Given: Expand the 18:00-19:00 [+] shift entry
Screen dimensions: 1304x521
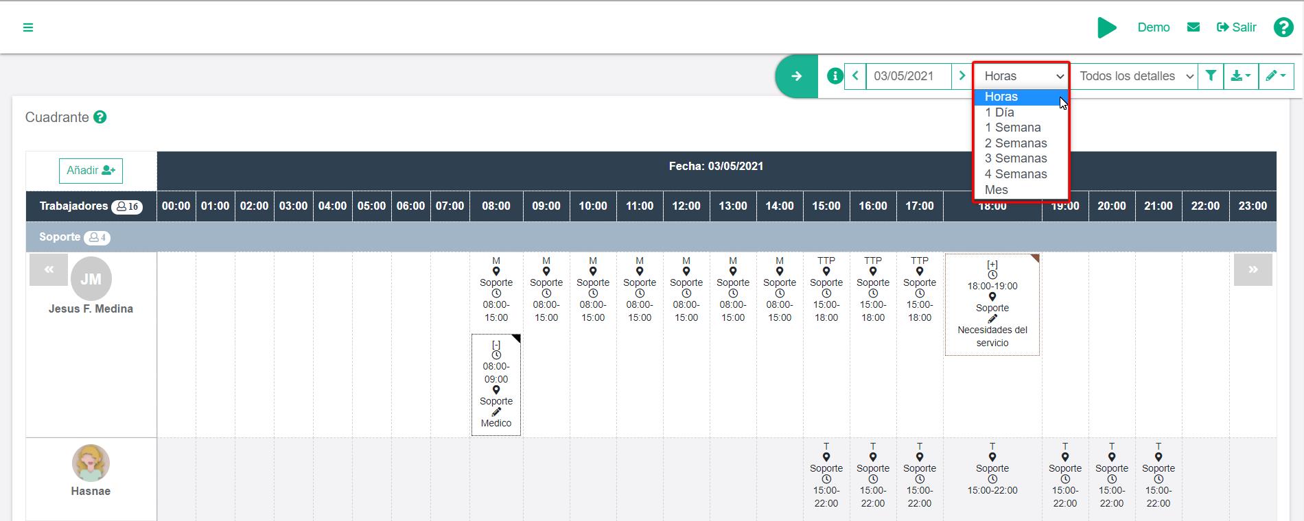Looking at the screenshot, I should (992, 265).
